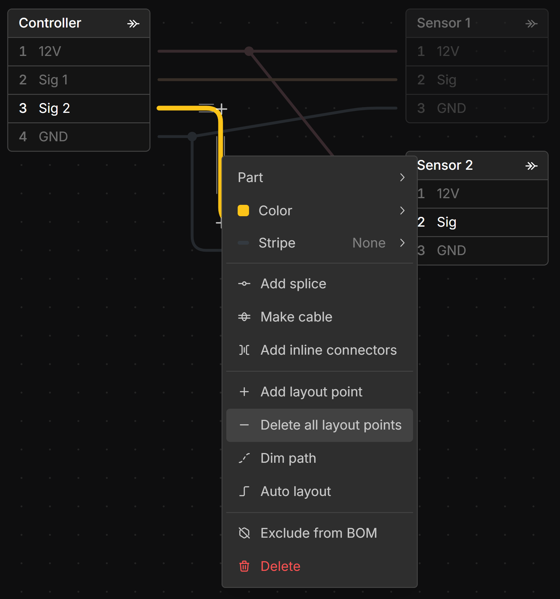The image size is (560, 599).
Task: Click the Sensor 2 connector arrow icon
Action: 531,166
